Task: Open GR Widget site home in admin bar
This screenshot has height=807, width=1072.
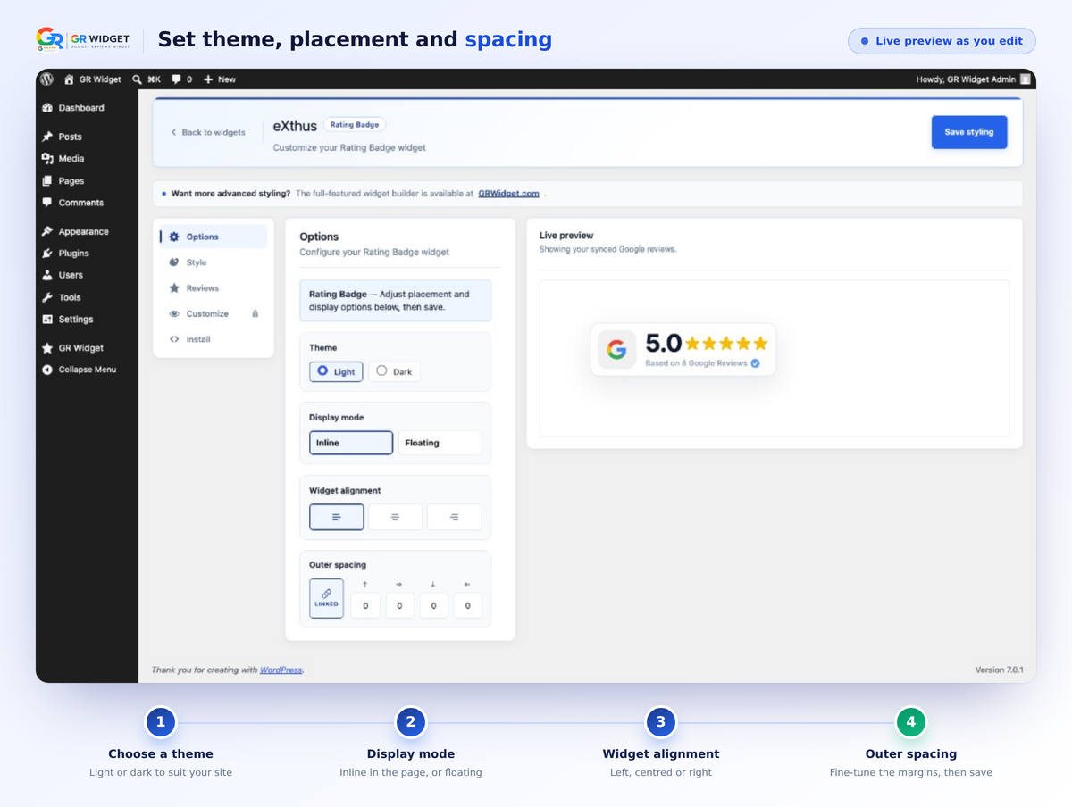Action: click(x=92, y=79)
